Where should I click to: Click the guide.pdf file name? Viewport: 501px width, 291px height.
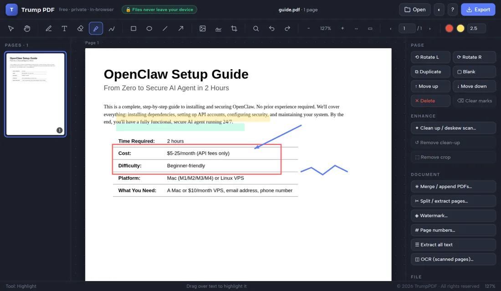click(289, 10)
